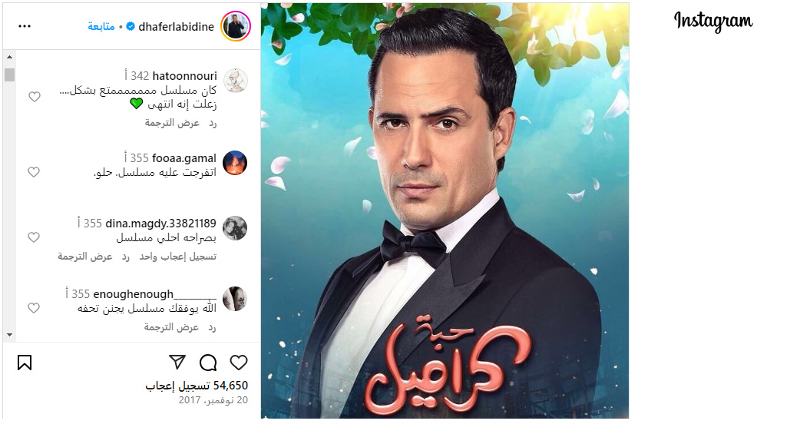Like dina.magdy.33821189's comment

pos(34,237)
